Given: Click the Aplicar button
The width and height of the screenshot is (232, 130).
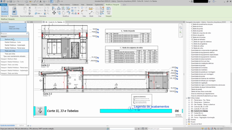Looking at the screenshot, I should 21,125.
